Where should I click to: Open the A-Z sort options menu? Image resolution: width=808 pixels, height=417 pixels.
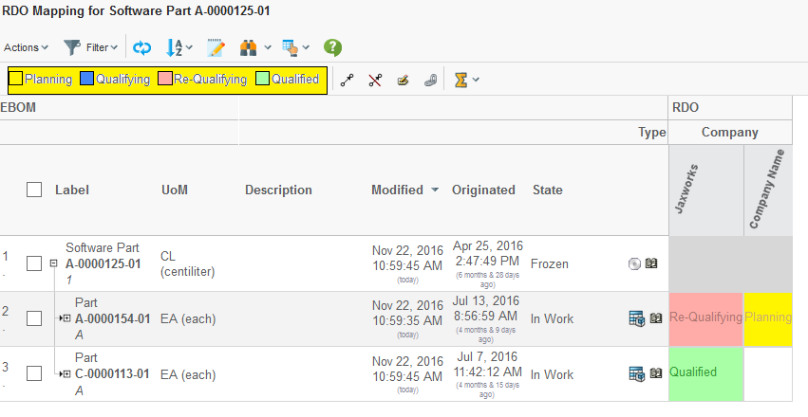point(179,46)
